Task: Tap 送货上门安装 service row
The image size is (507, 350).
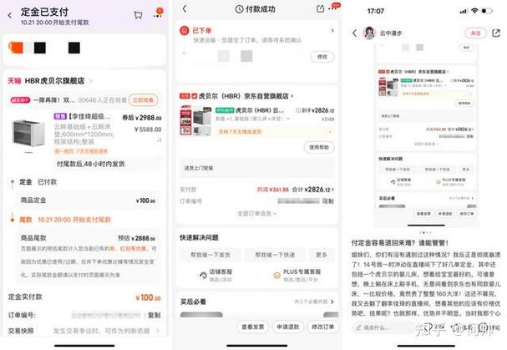Action: click(x=256, y=168)
